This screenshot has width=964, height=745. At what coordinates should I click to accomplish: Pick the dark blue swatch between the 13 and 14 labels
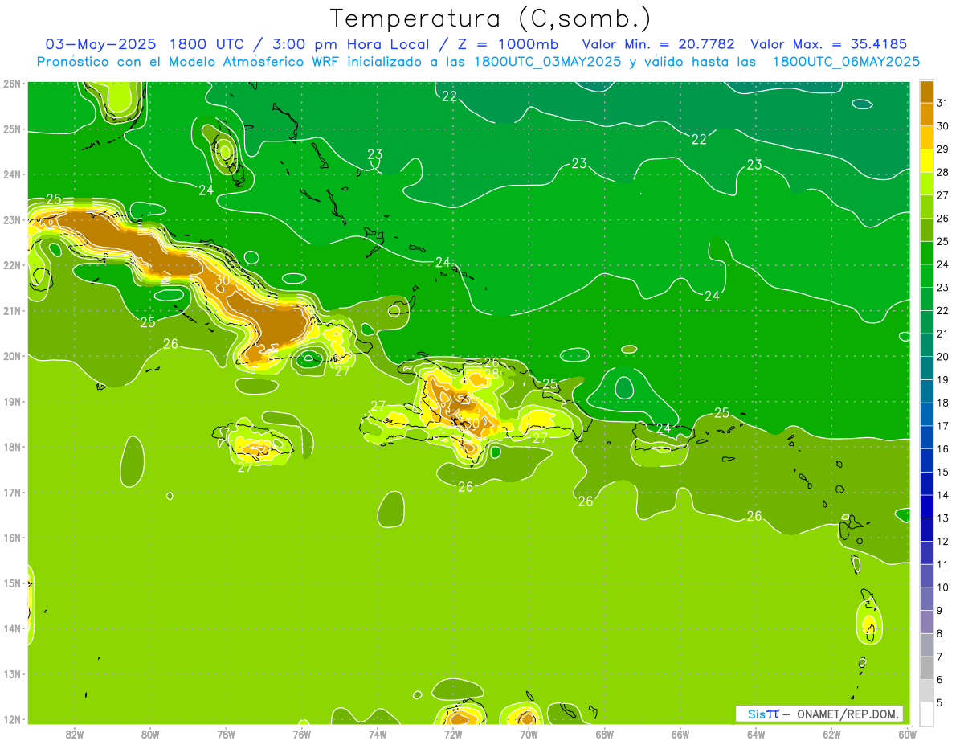926,506
